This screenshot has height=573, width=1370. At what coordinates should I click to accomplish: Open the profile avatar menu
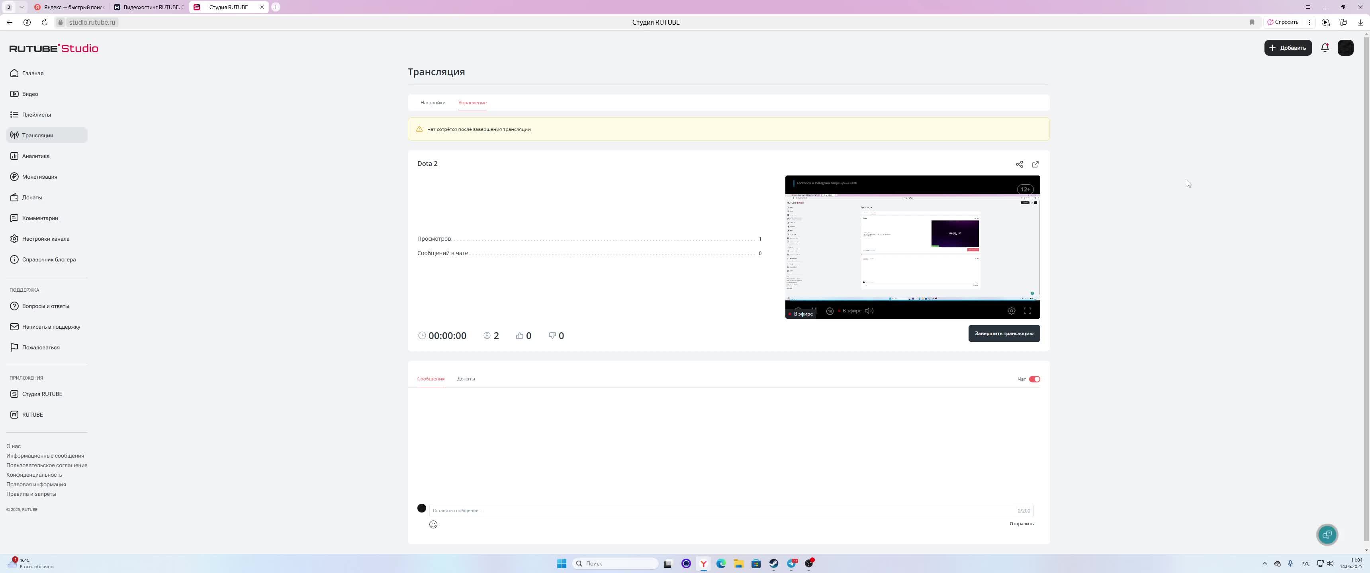(1346, 48)
